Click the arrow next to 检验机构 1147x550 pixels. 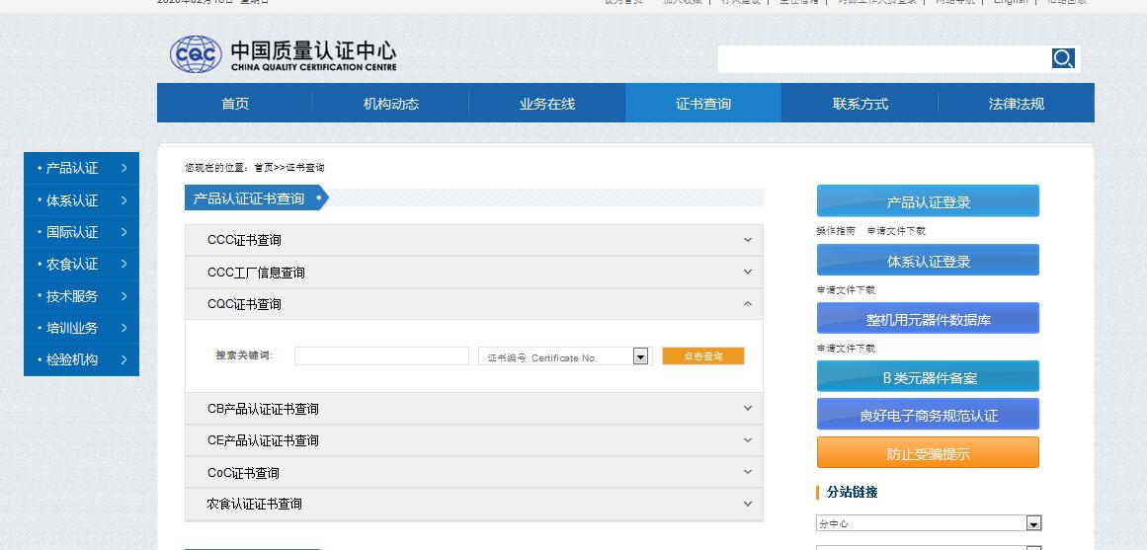123,359
